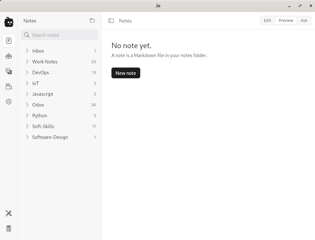Switch to Edit mode
Screen dimensions: 315x240
click(268, 21)
